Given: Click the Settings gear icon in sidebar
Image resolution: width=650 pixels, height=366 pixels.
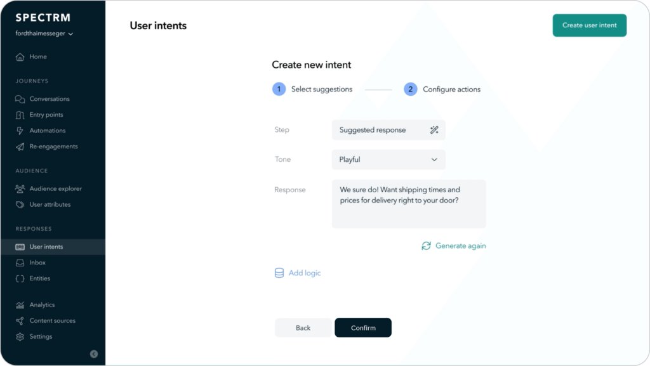Looking at the screenshot, I should pyautogui.click(x=20, y=337).
